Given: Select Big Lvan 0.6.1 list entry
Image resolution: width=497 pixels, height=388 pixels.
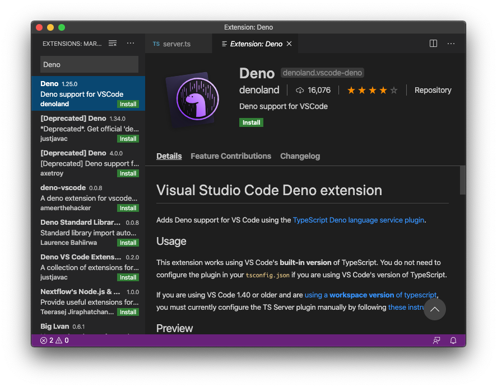Looking at the screenshot, I should 89,327.
